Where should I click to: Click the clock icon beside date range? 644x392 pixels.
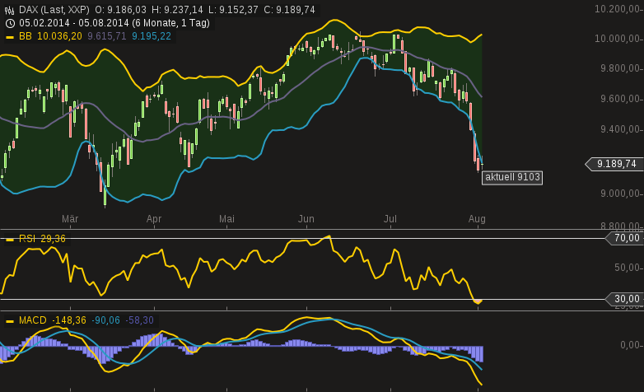(x=10, y=23)
